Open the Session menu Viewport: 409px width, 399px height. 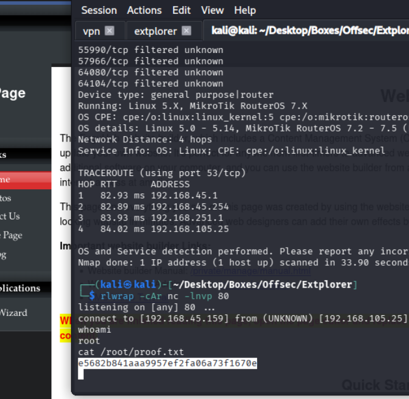[99, 10]
